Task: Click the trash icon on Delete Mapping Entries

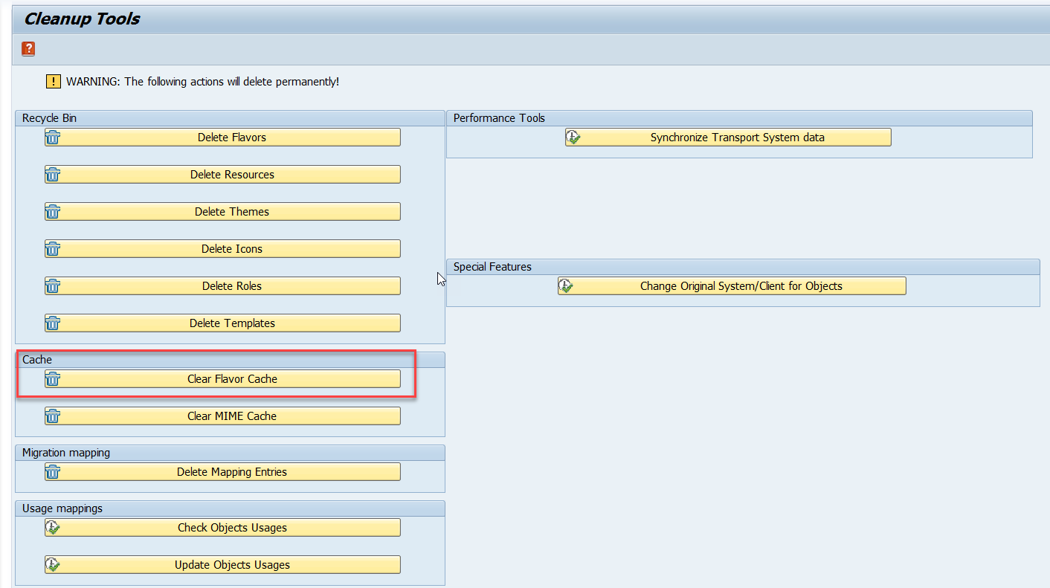Action: 53,471
